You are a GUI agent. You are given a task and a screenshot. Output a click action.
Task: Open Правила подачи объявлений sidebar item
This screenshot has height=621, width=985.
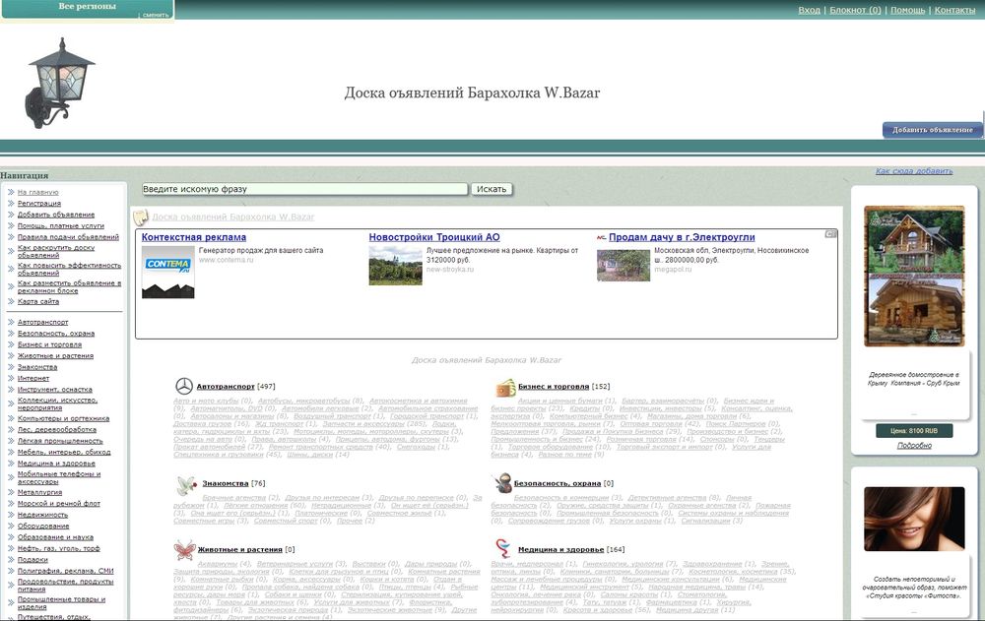[68, 237]
